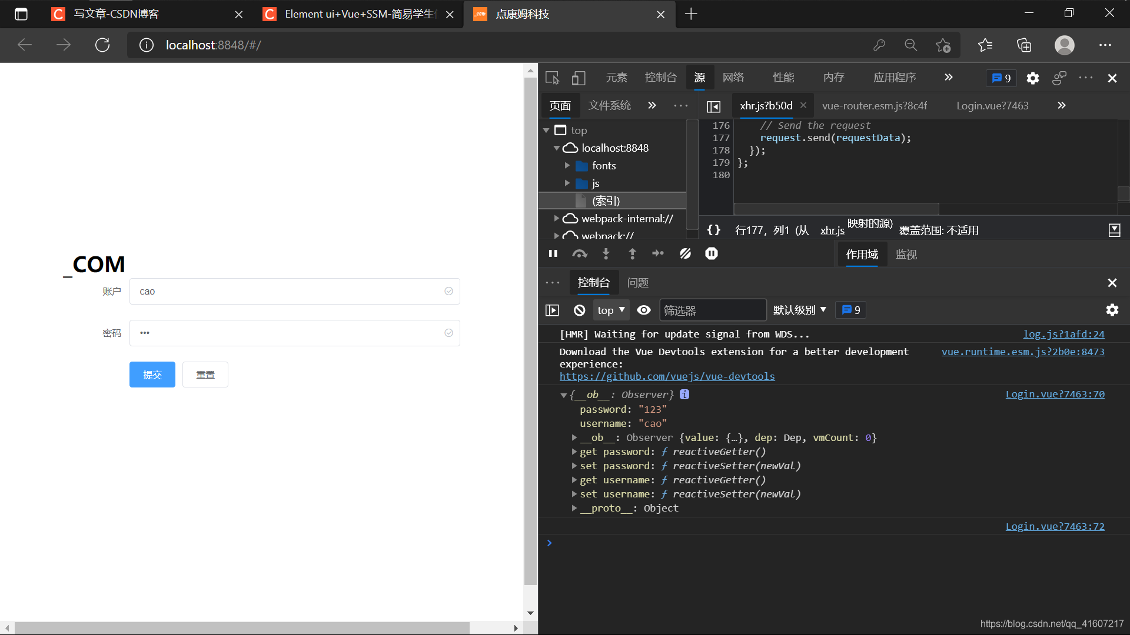The width and height of the screenshot is (1130, 635).
Task: Open the favorites list icon
Action: pyautogui.click(x=985, y=45)
